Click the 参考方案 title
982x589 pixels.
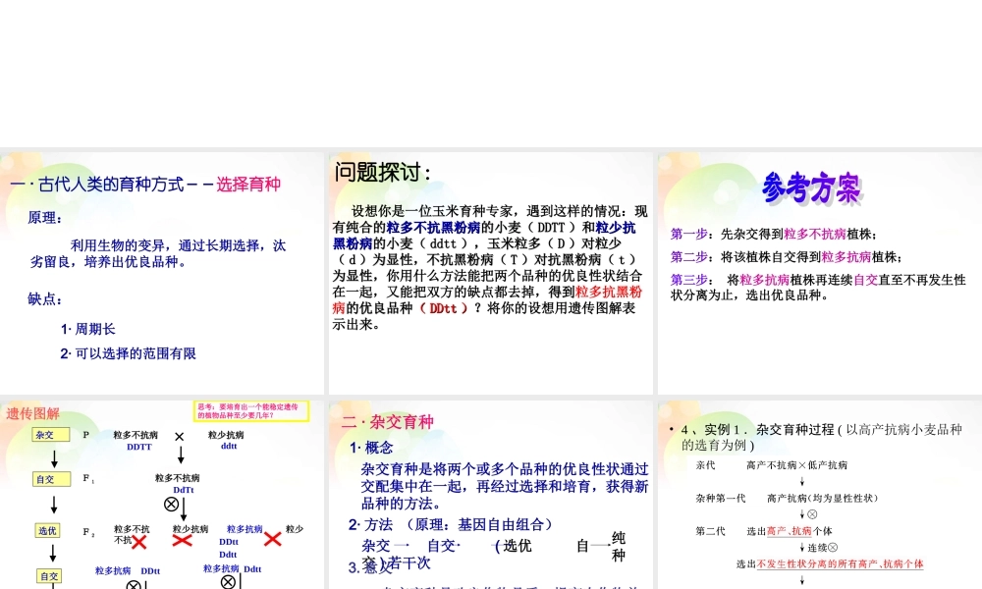(x=812, y=187)
